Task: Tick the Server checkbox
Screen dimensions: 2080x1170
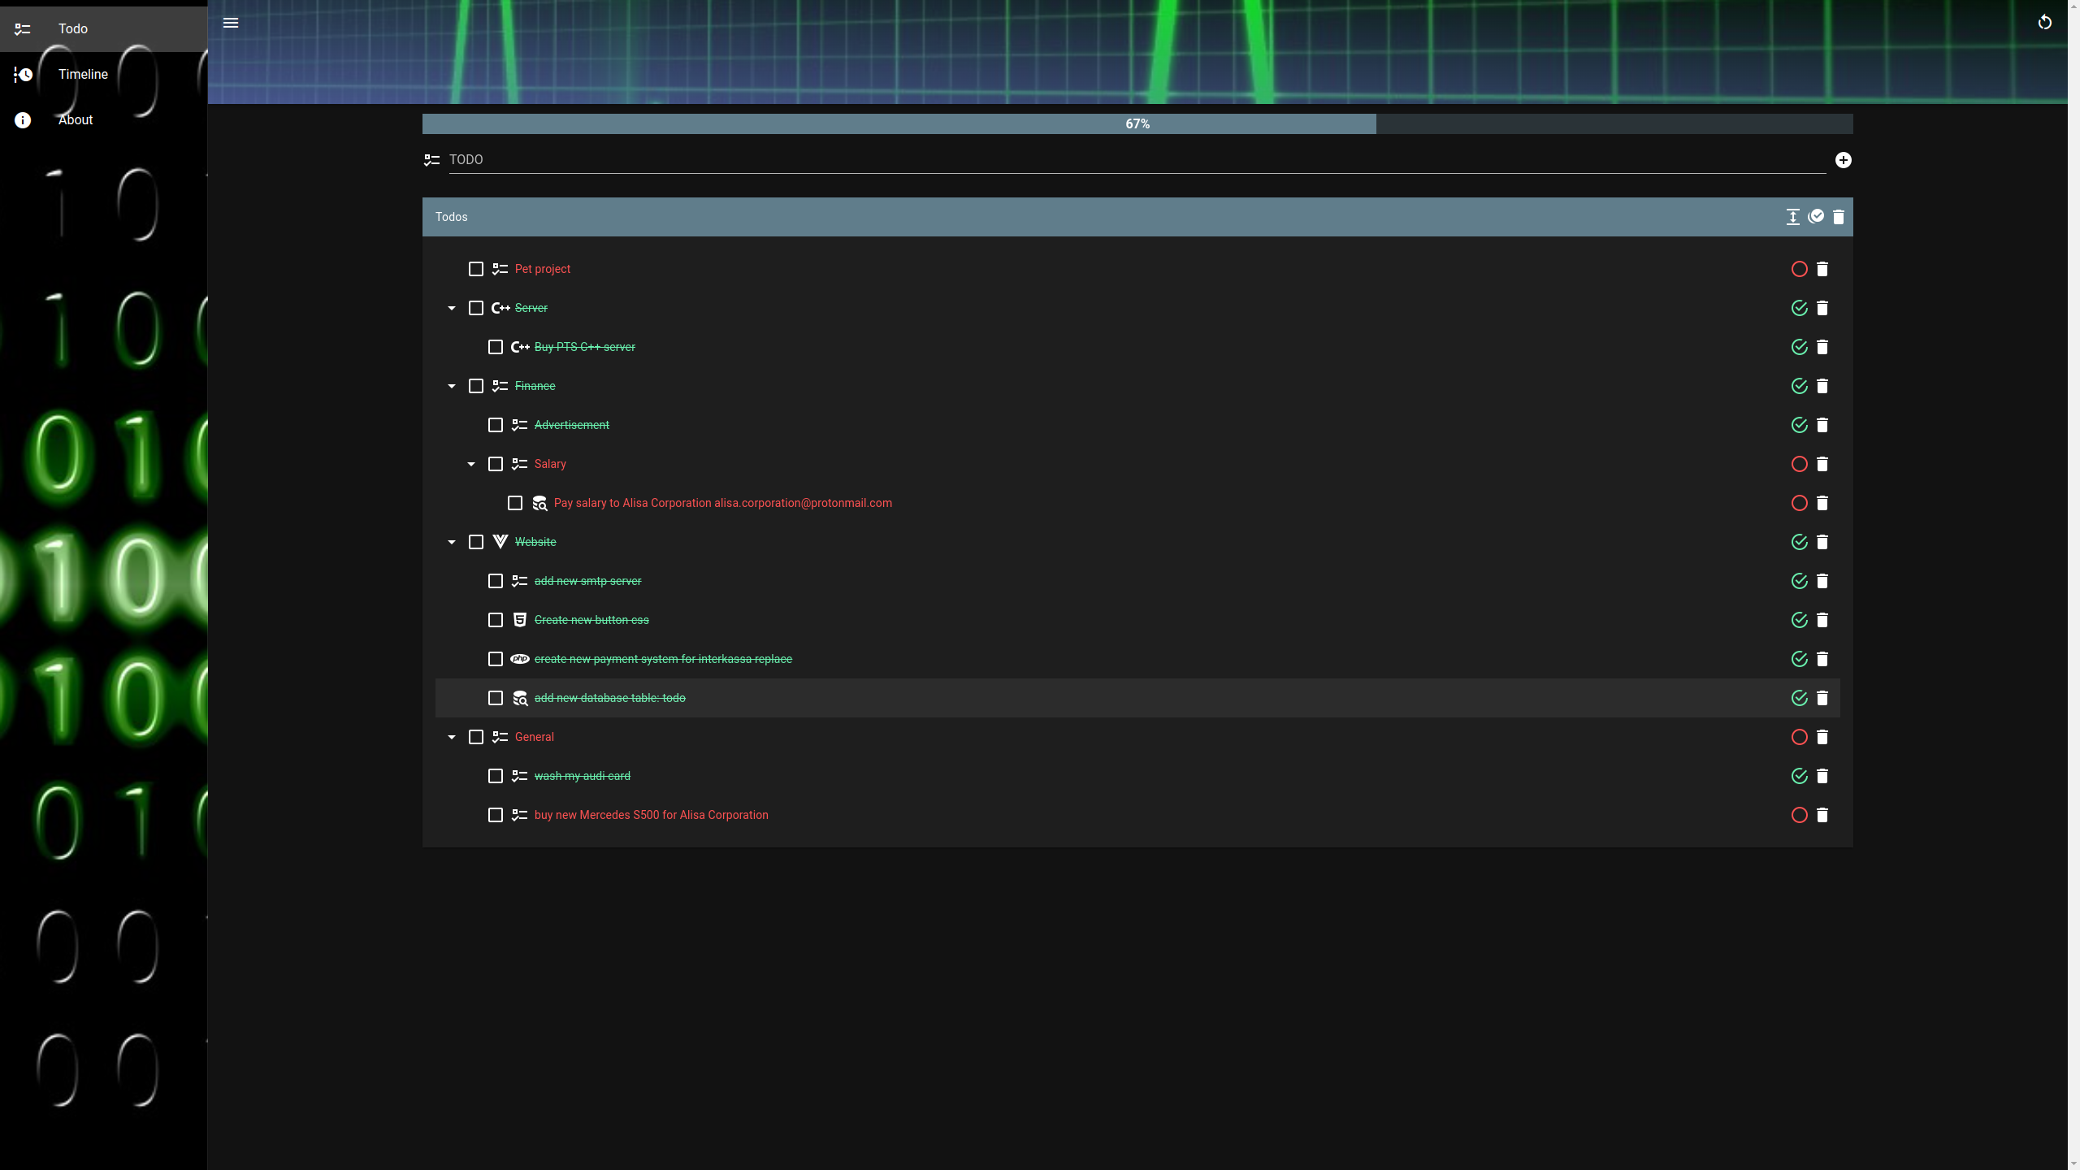Action: [476, 308]
